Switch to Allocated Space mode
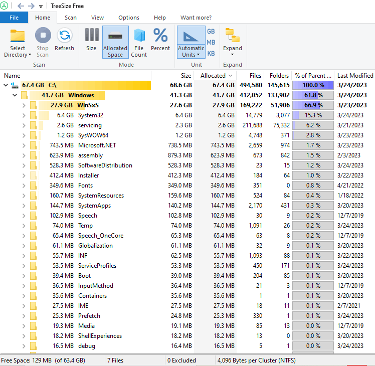Screen dimensions: 375x366 [115, 42]
